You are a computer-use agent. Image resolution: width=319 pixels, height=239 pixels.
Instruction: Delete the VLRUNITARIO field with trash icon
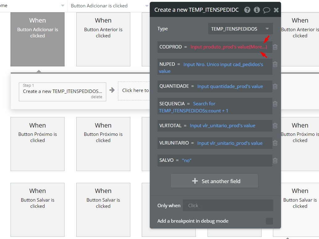click(275, 143)
